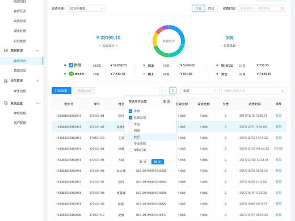Click 确定 in the filter popup
Viewport: 295px width, 221px height.
point(158,162)
